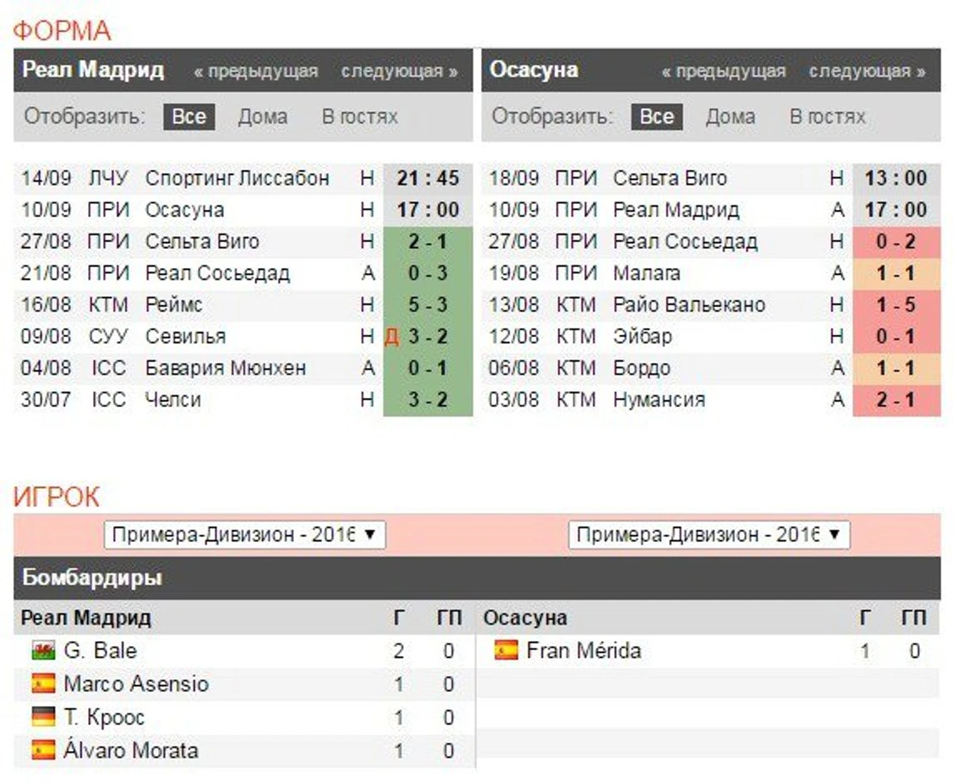
Task: Click the Wales flag next to G. Bale
Action: click(x=43, y=650)
